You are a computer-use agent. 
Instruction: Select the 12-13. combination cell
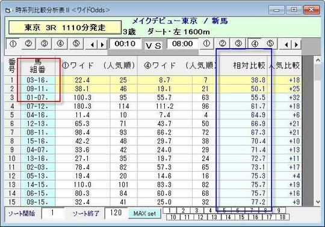point(38,124)
